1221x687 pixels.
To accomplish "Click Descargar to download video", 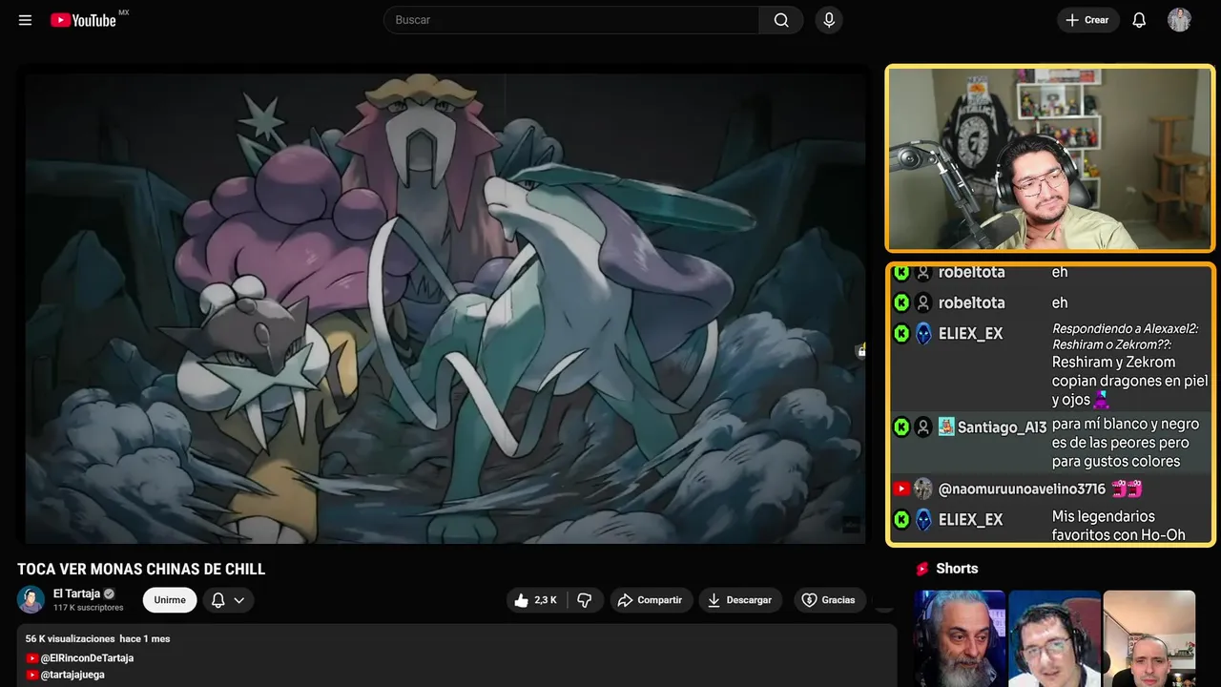I will click(740, 600).
